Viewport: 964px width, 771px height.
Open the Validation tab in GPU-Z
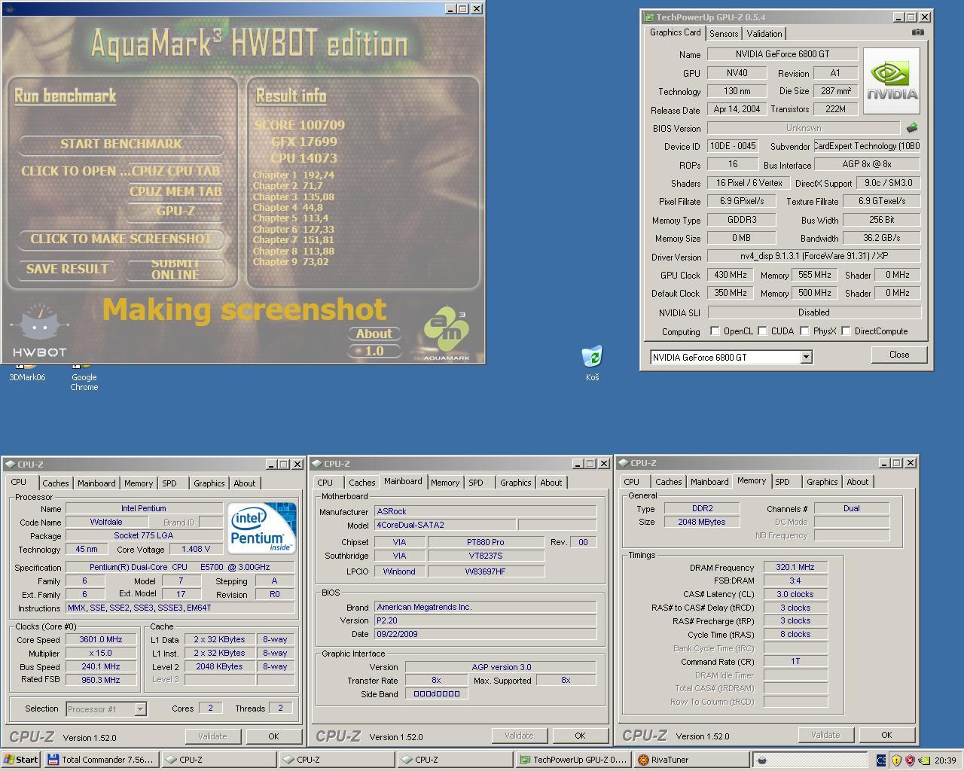(x=764, y=33)
